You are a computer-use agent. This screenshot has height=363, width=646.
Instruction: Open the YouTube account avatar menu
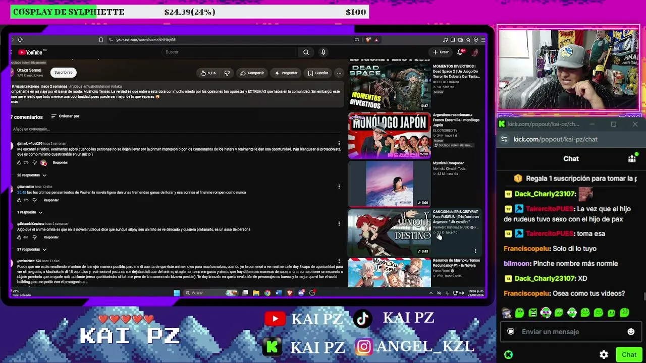[474, 52]
